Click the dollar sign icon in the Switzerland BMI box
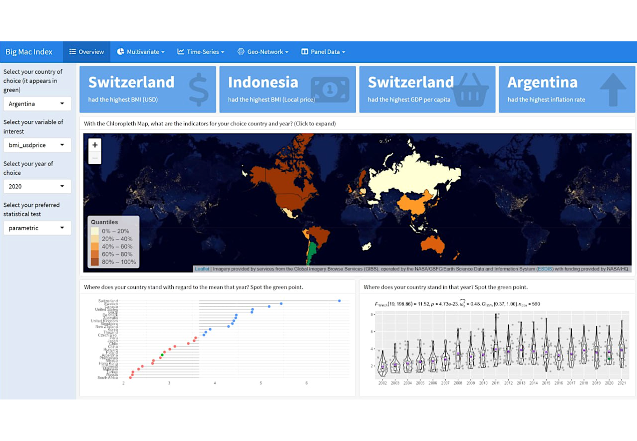This screenshot has height=441, width=637. (198, 89)
